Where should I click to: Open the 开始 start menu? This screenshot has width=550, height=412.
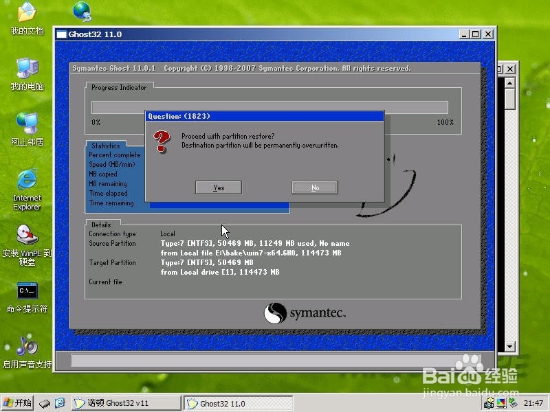point(17,403)
